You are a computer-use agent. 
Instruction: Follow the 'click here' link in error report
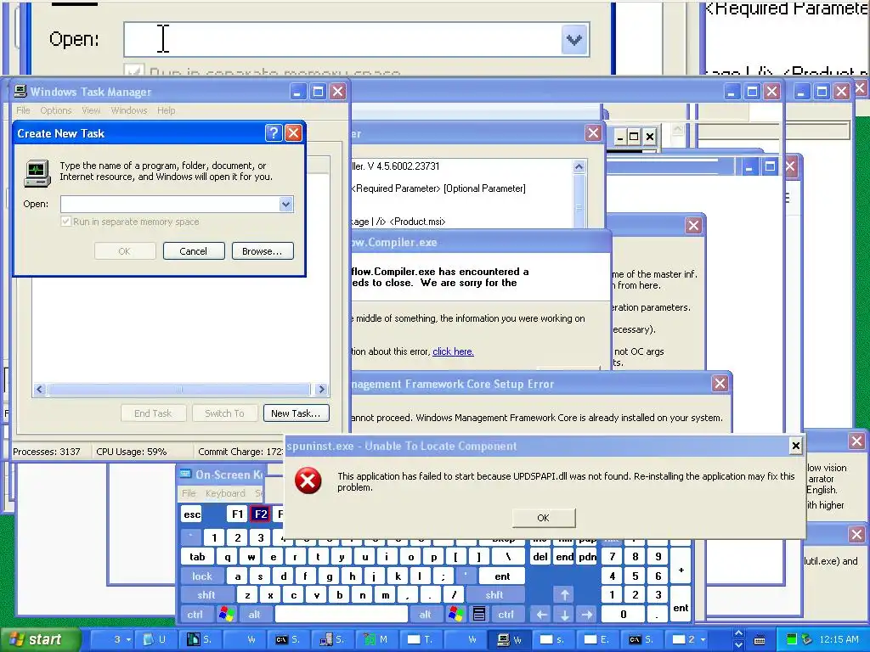tap(453, 351)
